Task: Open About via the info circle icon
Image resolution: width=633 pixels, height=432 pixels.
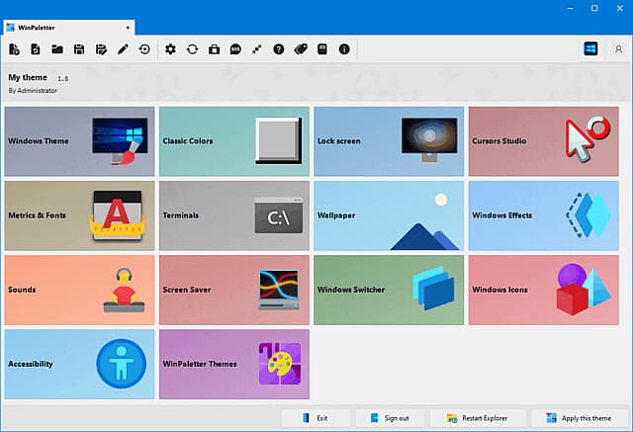Action: coord(344,49)
